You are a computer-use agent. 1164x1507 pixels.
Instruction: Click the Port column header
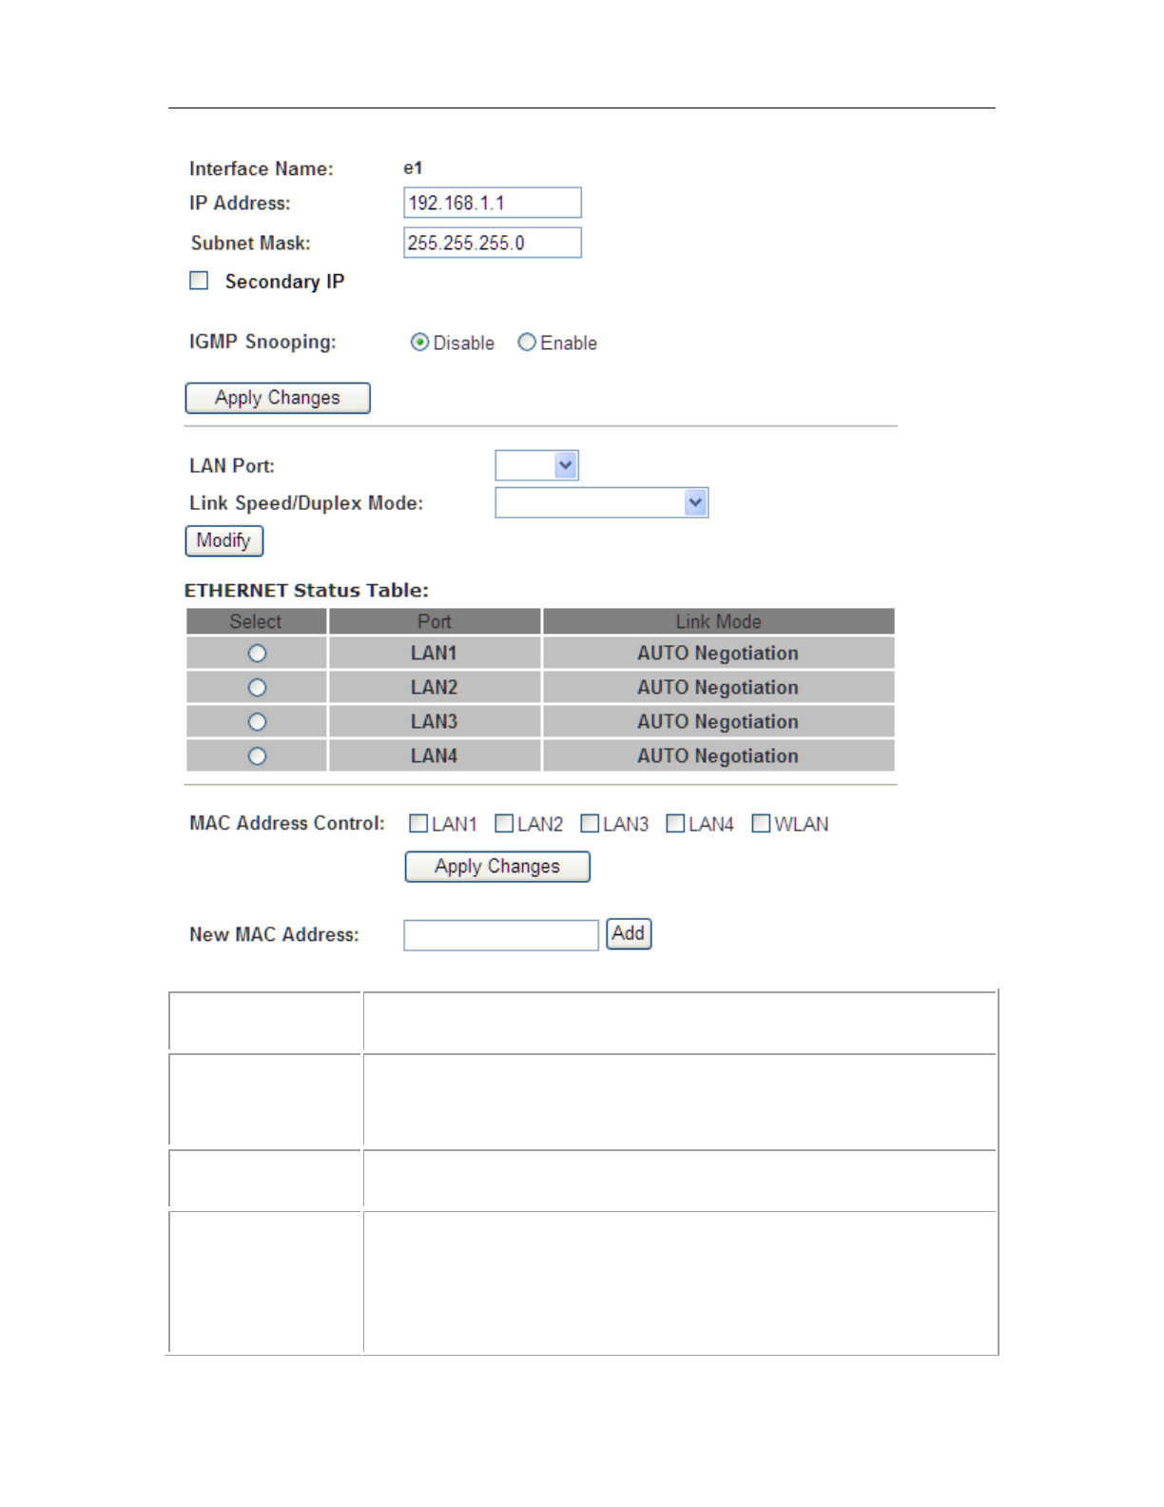tap(435, 621)
